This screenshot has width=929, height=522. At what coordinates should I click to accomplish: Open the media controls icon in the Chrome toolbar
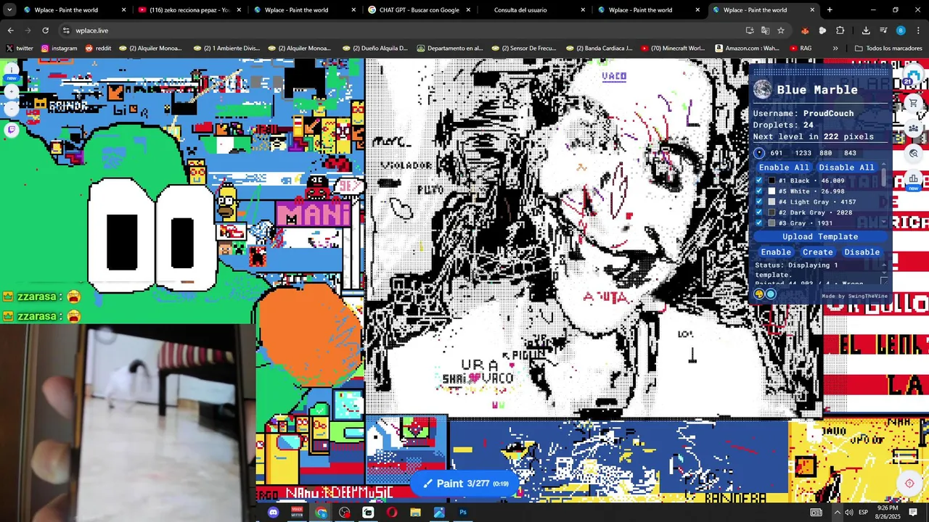pyautogui.click(x=883, y=30)
